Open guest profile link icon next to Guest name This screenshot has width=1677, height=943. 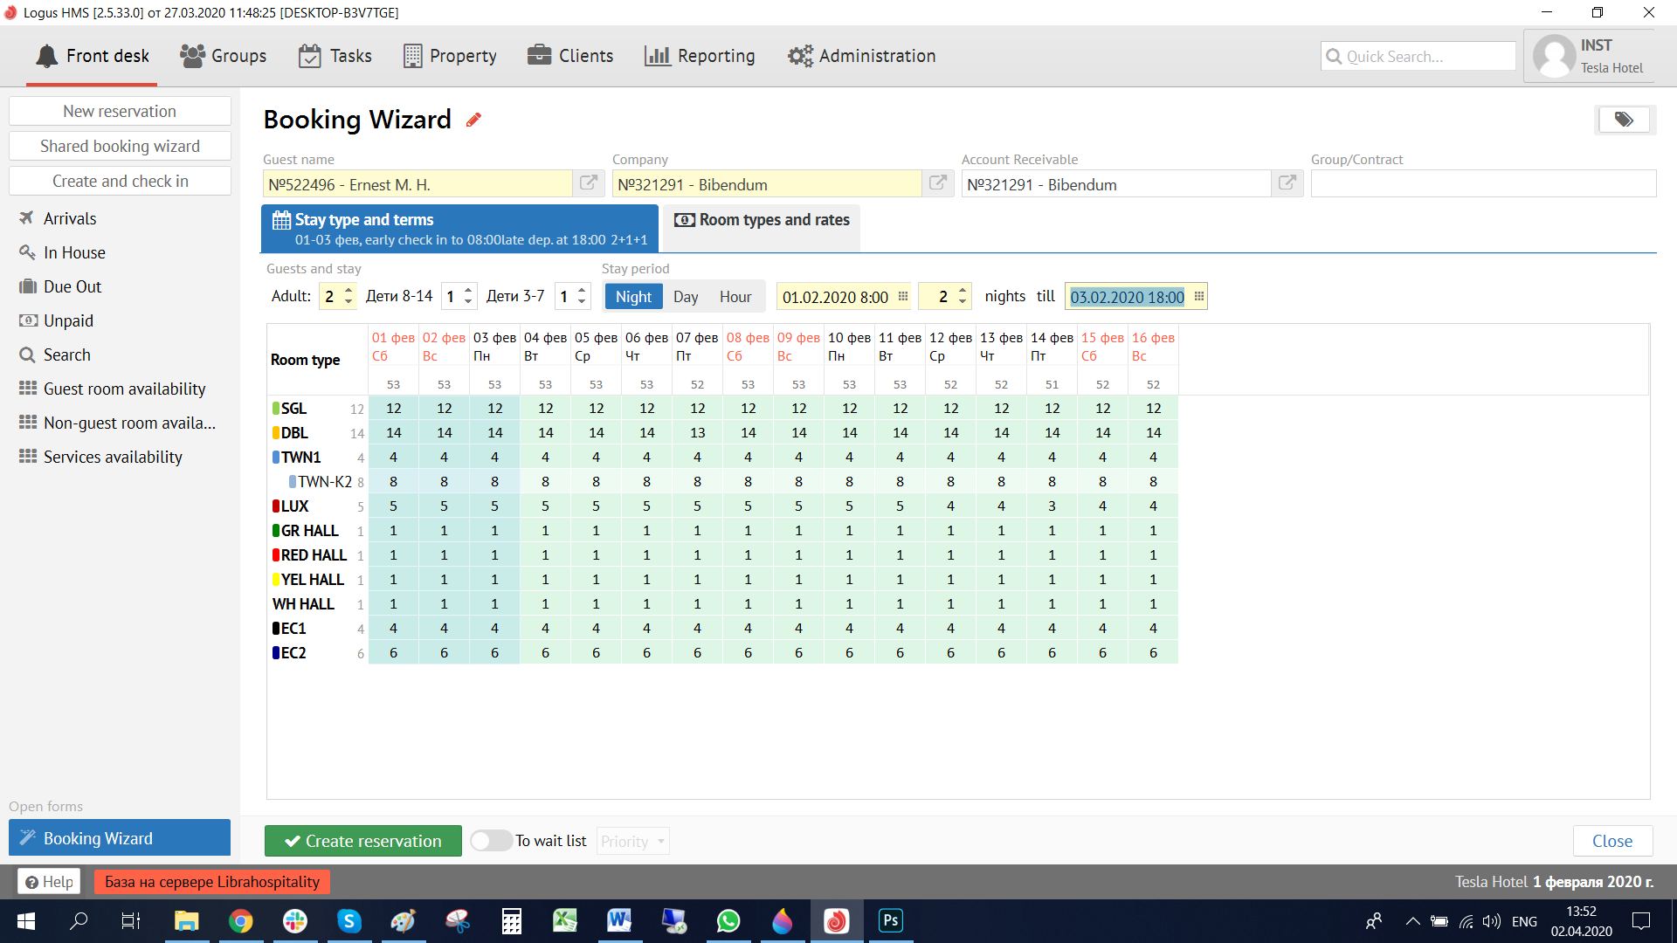tap(589, 183)
